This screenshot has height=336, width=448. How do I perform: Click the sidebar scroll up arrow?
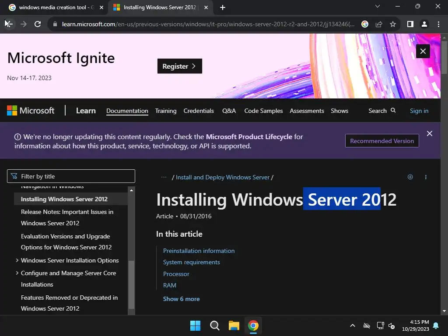(131, 190)
